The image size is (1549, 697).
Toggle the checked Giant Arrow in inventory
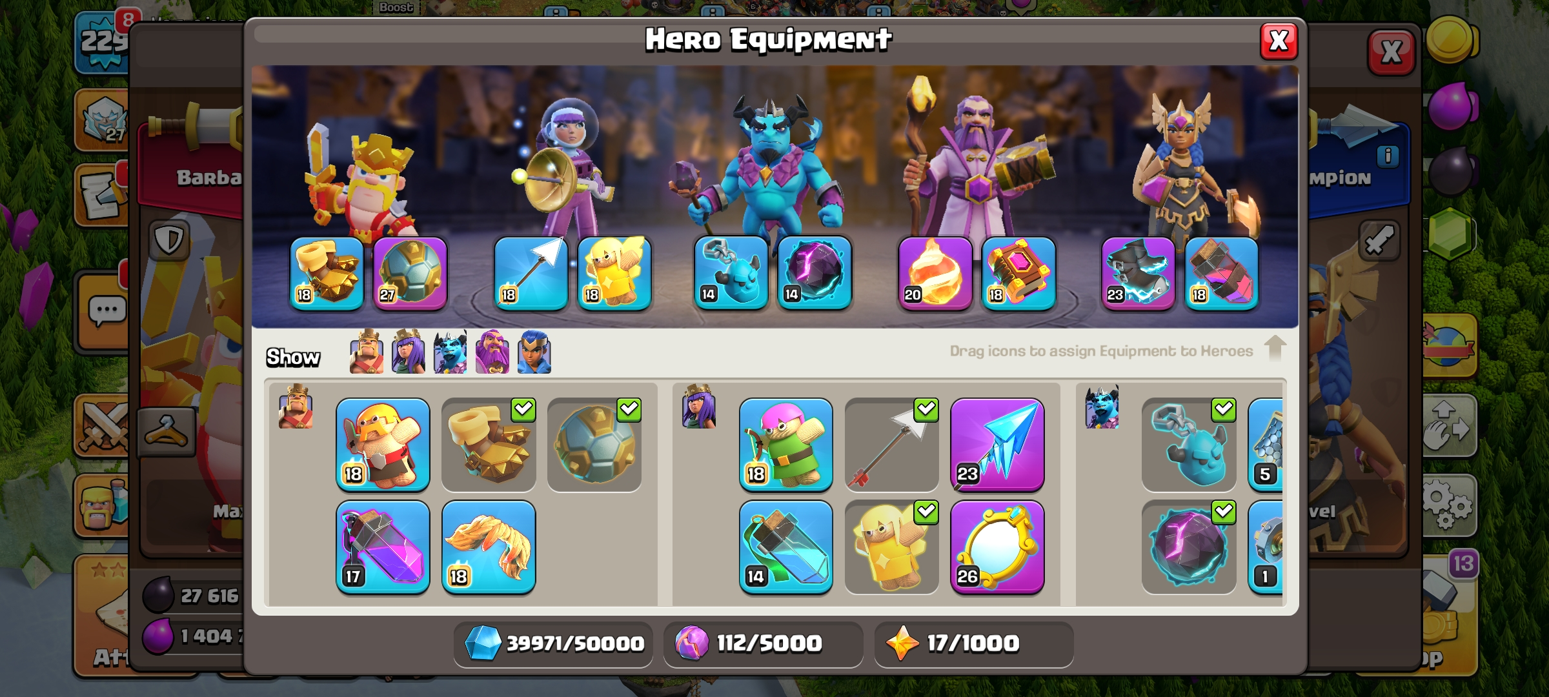coord(891,444)
